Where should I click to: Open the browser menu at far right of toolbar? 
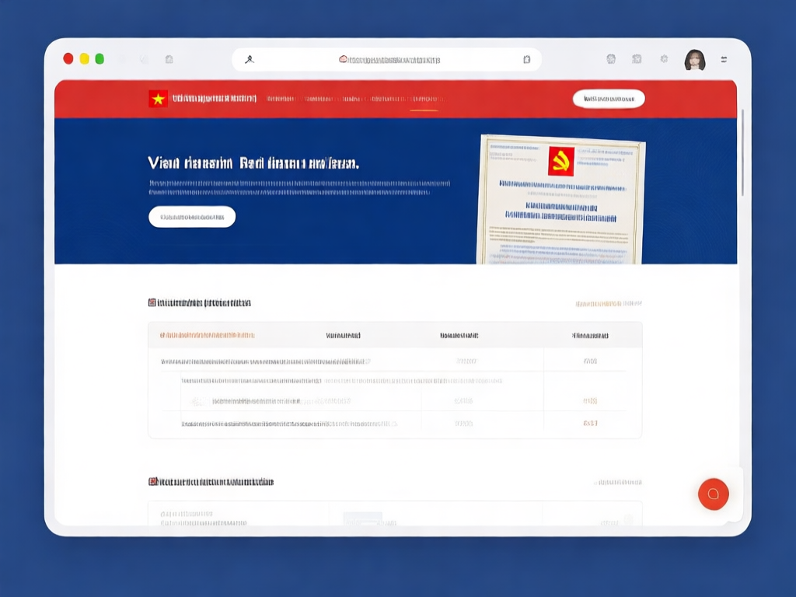point(724,59)
